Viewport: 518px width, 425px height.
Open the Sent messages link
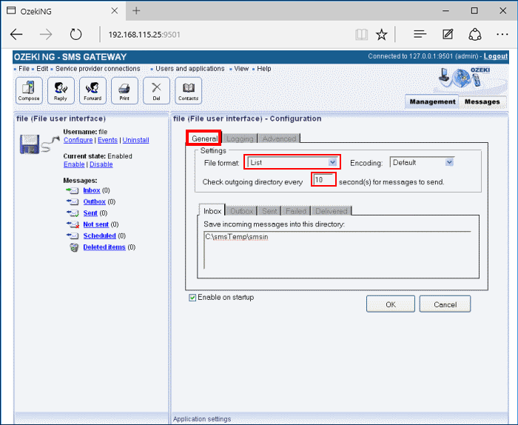(x=90, y=213)
